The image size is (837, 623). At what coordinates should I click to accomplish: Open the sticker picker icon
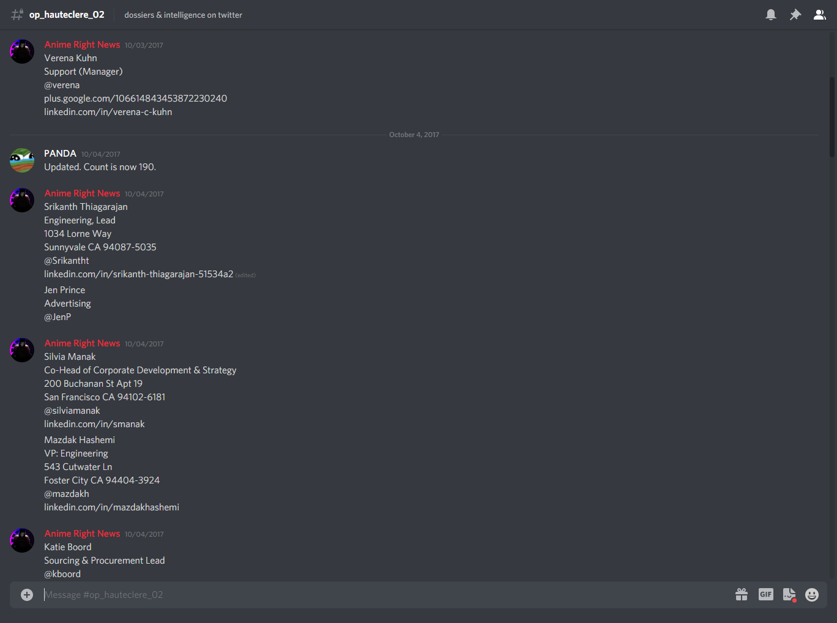[789, 595]
